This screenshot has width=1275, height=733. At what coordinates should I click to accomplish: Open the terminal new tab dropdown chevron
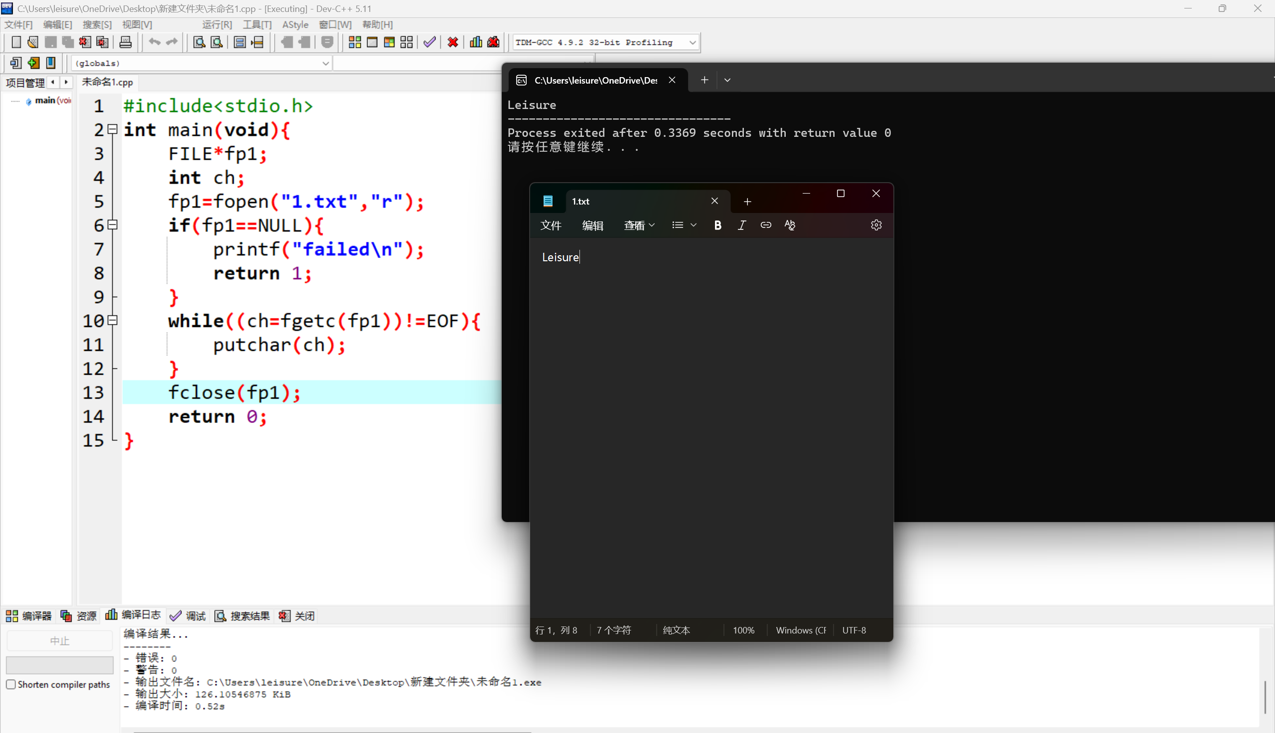tap(727, 80)
